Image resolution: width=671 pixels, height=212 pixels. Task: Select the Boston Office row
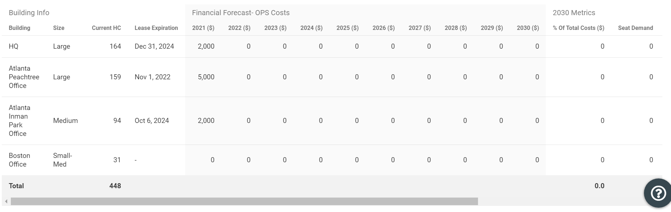(x=332, y=160)
